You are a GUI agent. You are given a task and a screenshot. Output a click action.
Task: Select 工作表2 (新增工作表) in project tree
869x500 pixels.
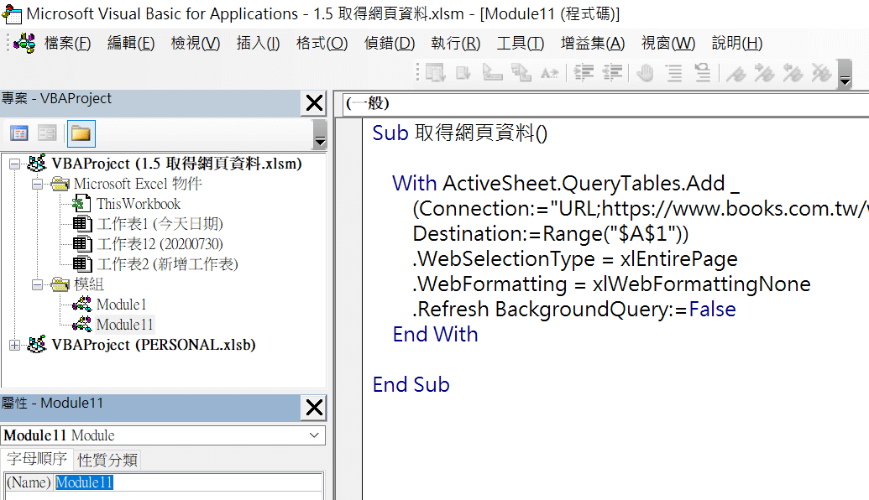click(x=167, y=264)
